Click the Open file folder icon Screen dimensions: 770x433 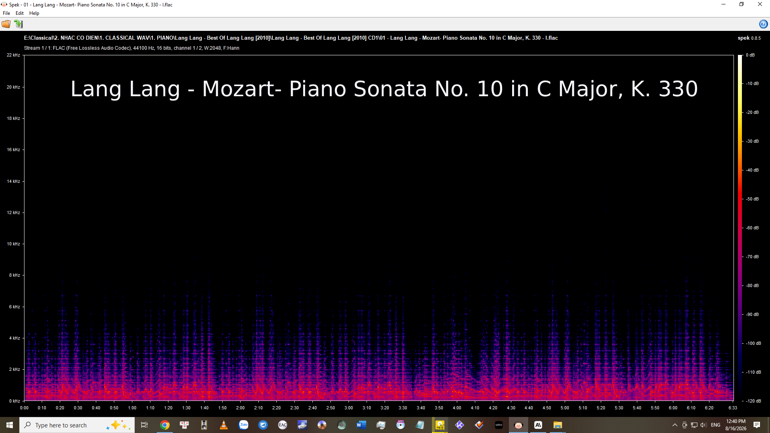[x=6, y=24]
